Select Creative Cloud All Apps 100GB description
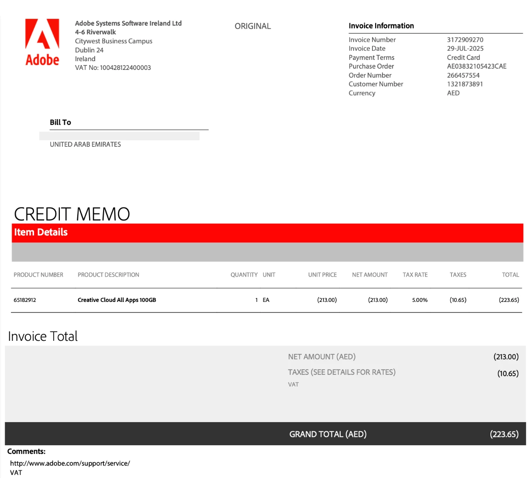This screenshot has width=531, height=478. (x=117, y=300)
